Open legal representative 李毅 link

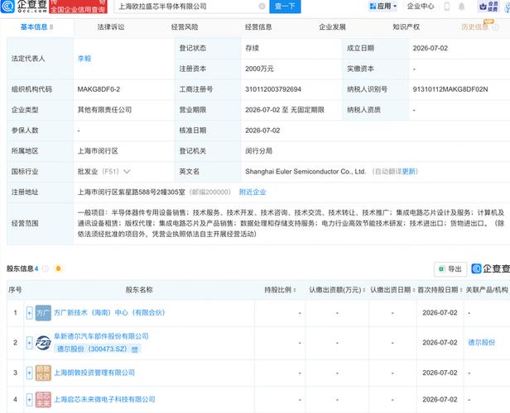84,59
